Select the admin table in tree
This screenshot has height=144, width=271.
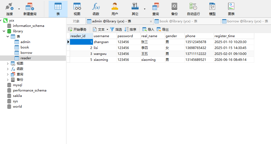(25, 42)
